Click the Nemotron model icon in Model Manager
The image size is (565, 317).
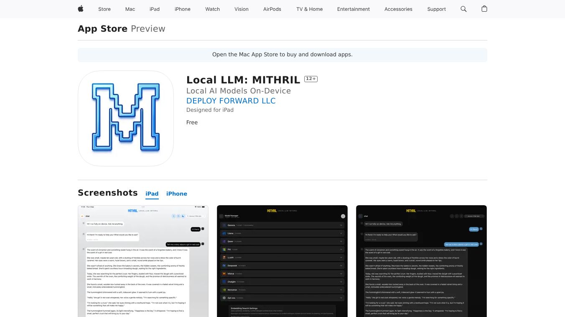pyautogui.click(x=224, y=290)
